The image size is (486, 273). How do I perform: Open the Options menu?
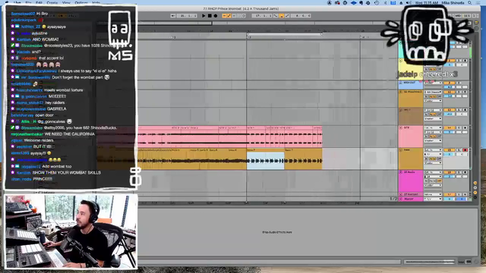pyautogui.click(x=81, y=3)
